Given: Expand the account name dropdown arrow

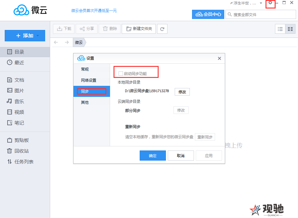Looking at the screenshot, I should coord(261,3).
